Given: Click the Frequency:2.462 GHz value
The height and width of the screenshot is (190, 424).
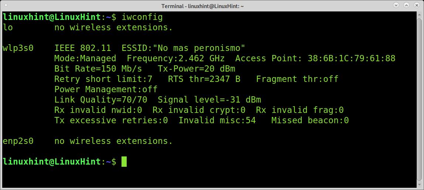Looking at the screenshot, I should click(x=176, y=58).
